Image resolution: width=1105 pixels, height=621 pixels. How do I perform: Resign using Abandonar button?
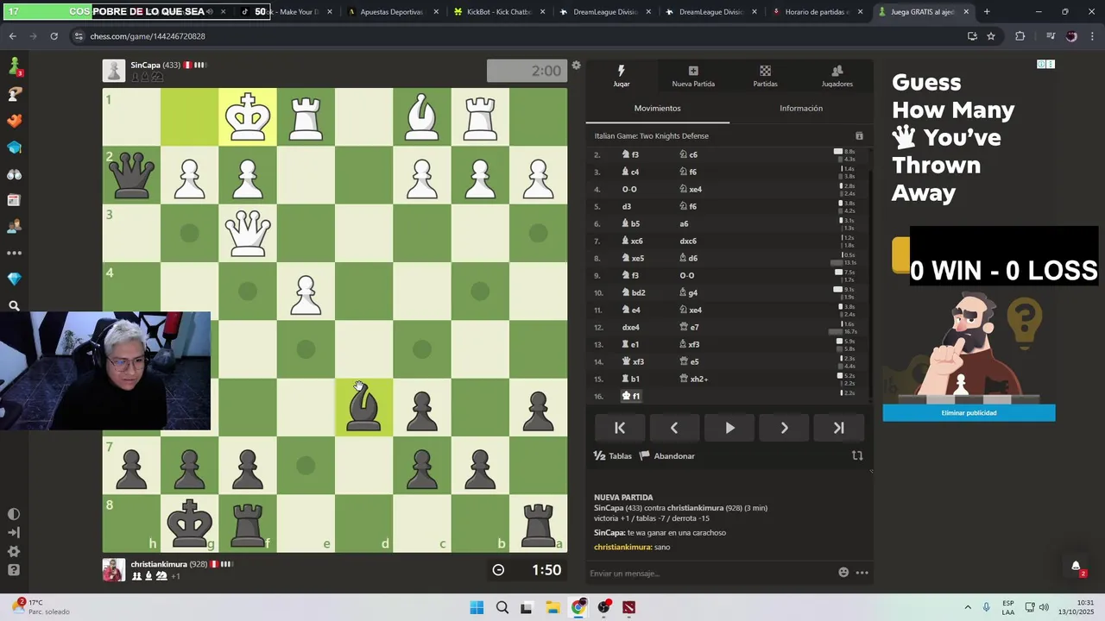pyautogui.click(x=666, y=456)
